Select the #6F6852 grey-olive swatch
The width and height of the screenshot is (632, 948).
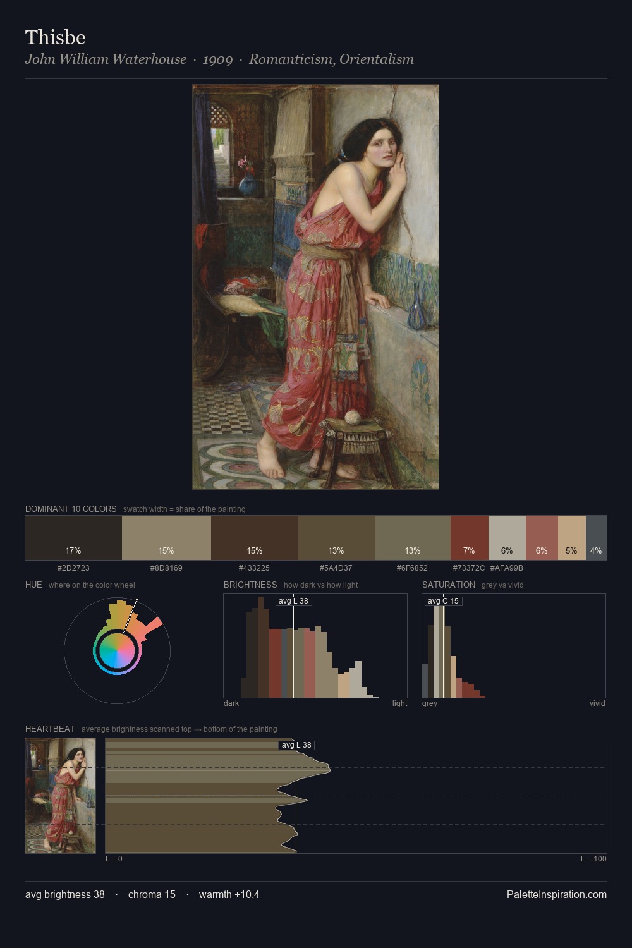pyautogui.click(x=413, y=538)
